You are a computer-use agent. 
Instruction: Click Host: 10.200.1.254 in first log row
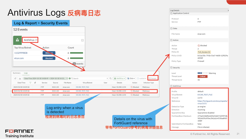[x=119, y=87]
